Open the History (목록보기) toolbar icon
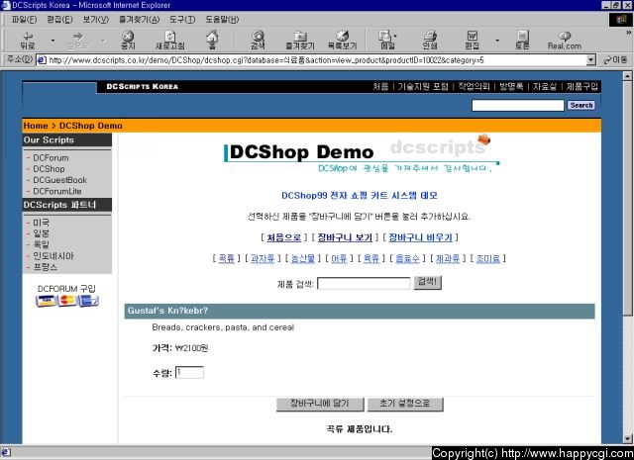This screenshot has width=634, height=460. 342,40
